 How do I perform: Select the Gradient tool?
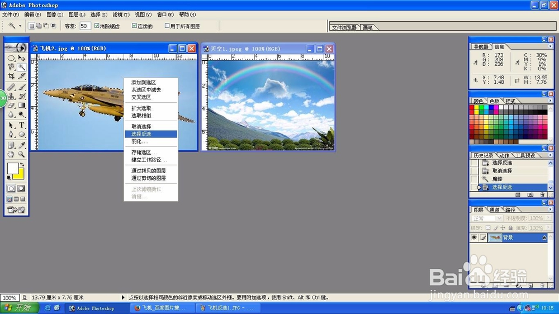tap(22, 105)
